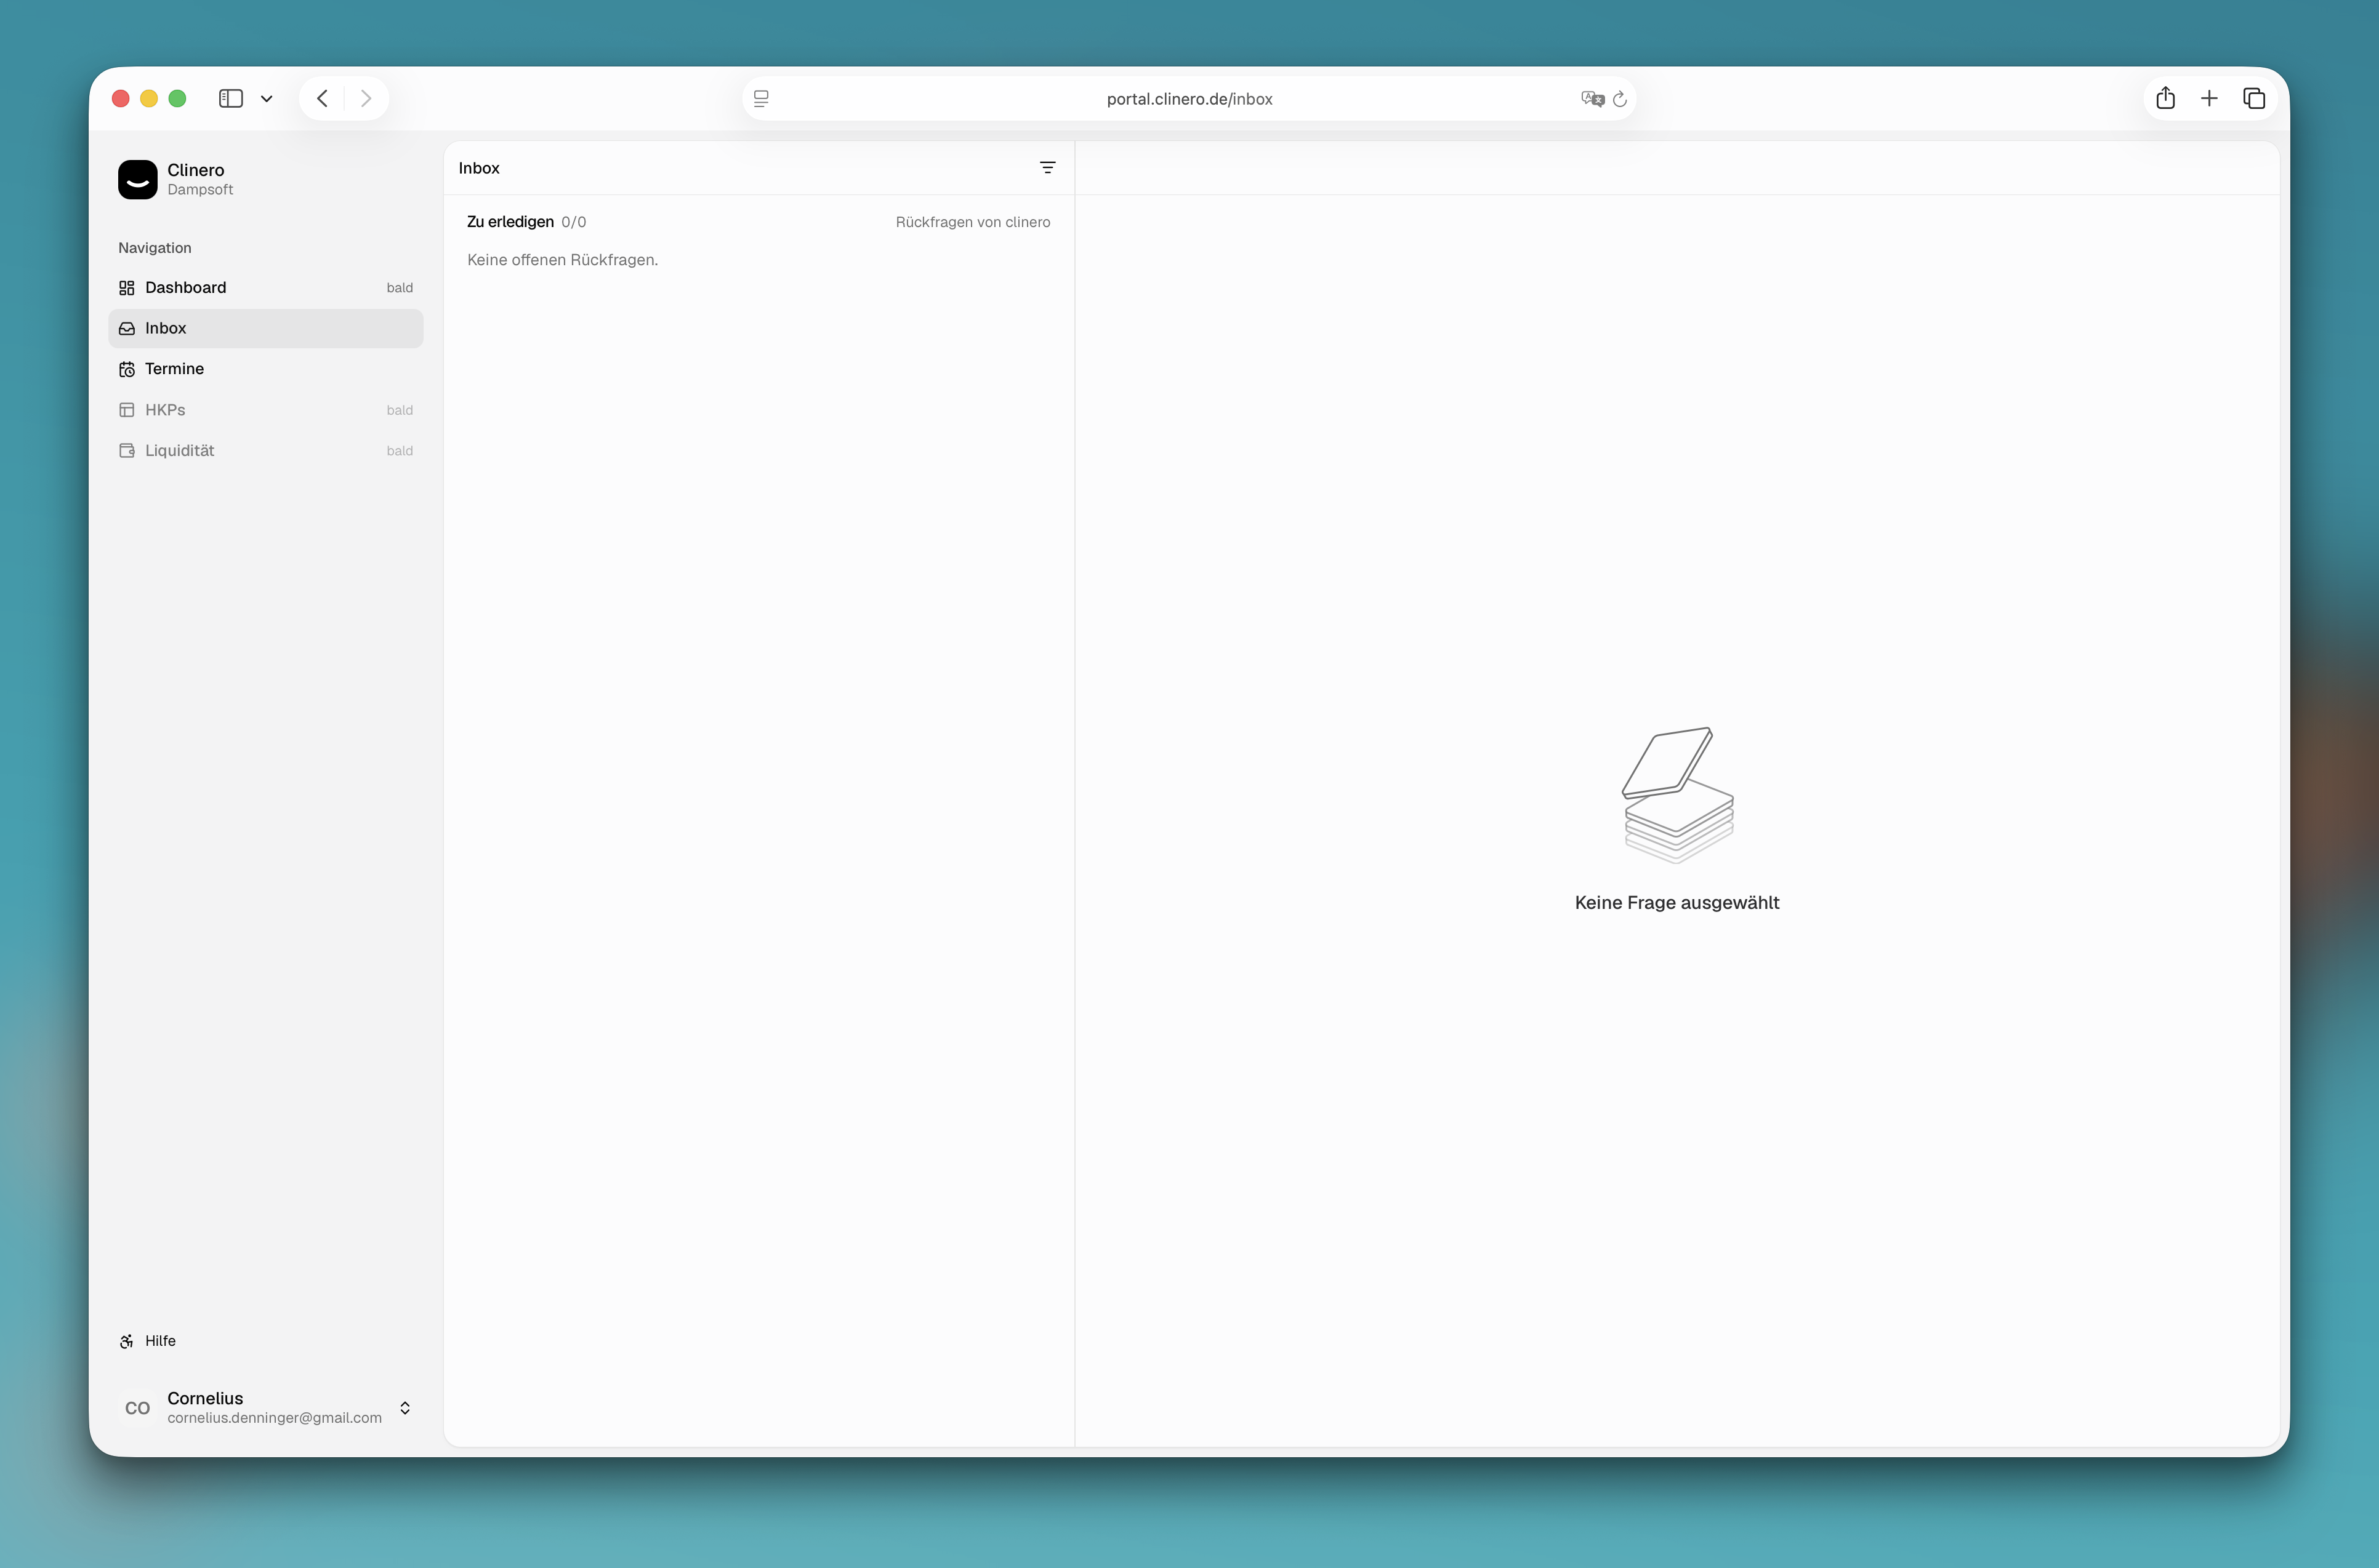The height and width of the screenshot is (1568, 2379).
Task: Click the HKPs table icon
Action: point(127,410)
